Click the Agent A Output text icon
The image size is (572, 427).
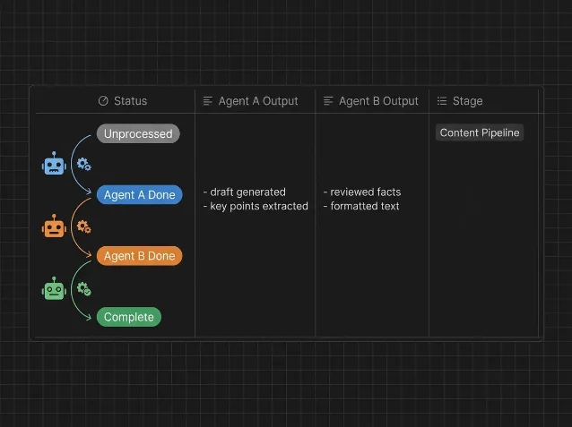[208, 101]
